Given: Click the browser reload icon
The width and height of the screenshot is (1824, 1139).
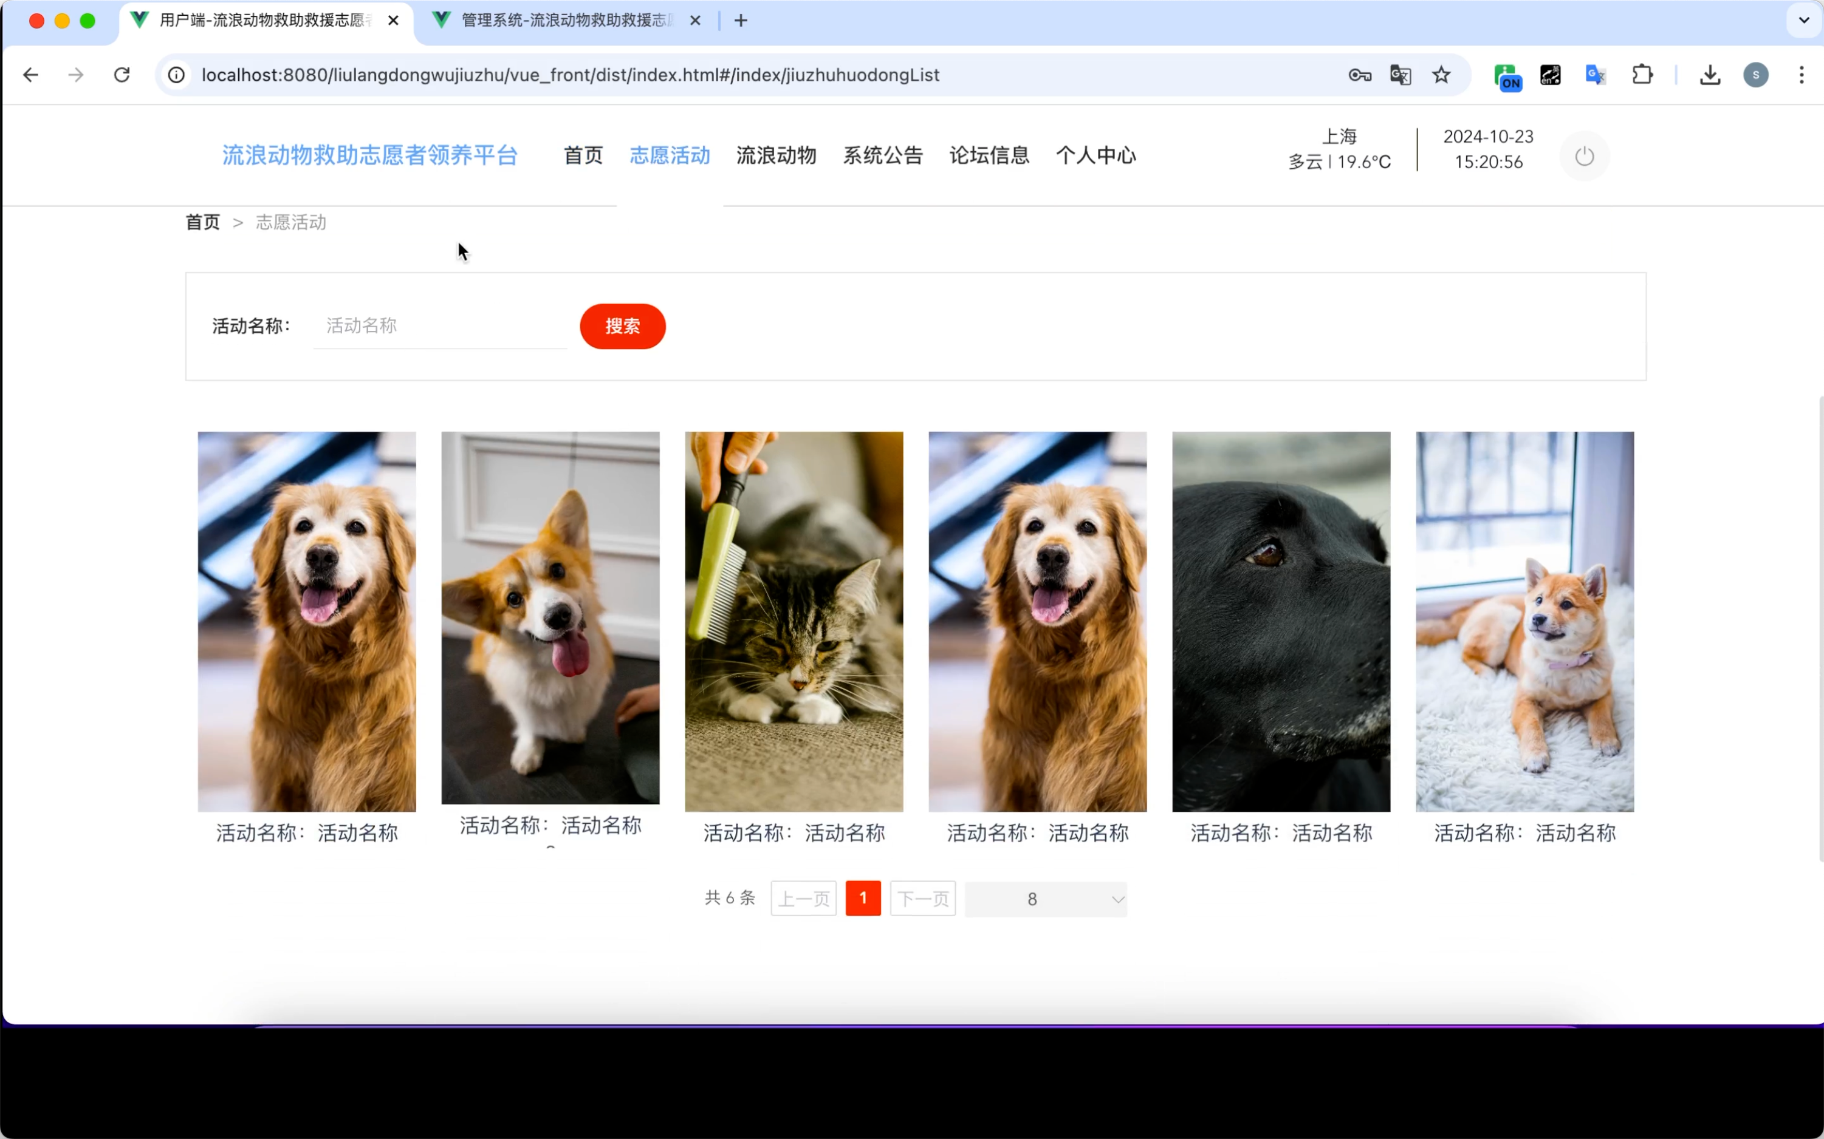Looking at the screenshot, I should tap(122, 75).
